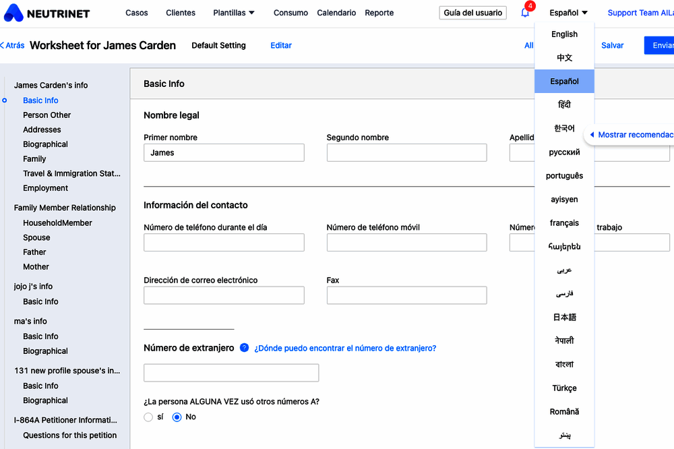
Task: Click the Neutrinet logo icon
Action: [13, 13]
